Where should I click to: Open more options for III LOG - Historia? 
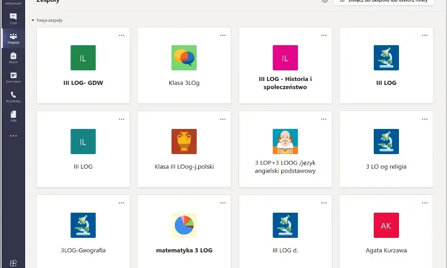324,35
